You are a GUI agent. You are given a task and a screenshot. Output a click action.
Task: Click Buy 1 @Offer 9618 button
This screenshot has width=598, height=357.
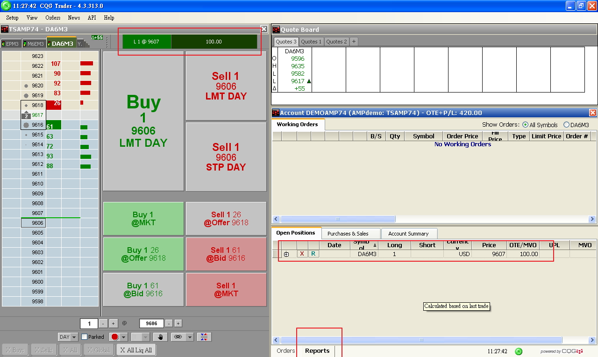click(x=143, y=254)
